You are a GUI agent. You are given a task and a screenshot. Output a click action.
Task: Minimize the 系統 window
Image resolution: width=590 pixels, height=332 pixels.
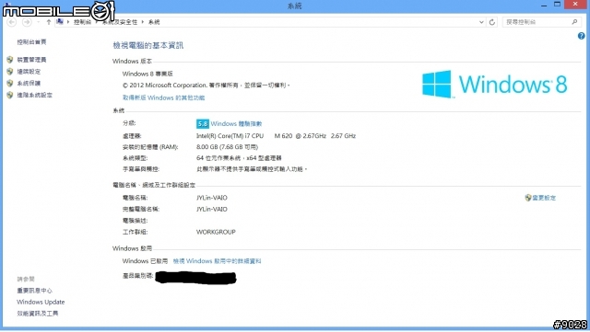544,5
